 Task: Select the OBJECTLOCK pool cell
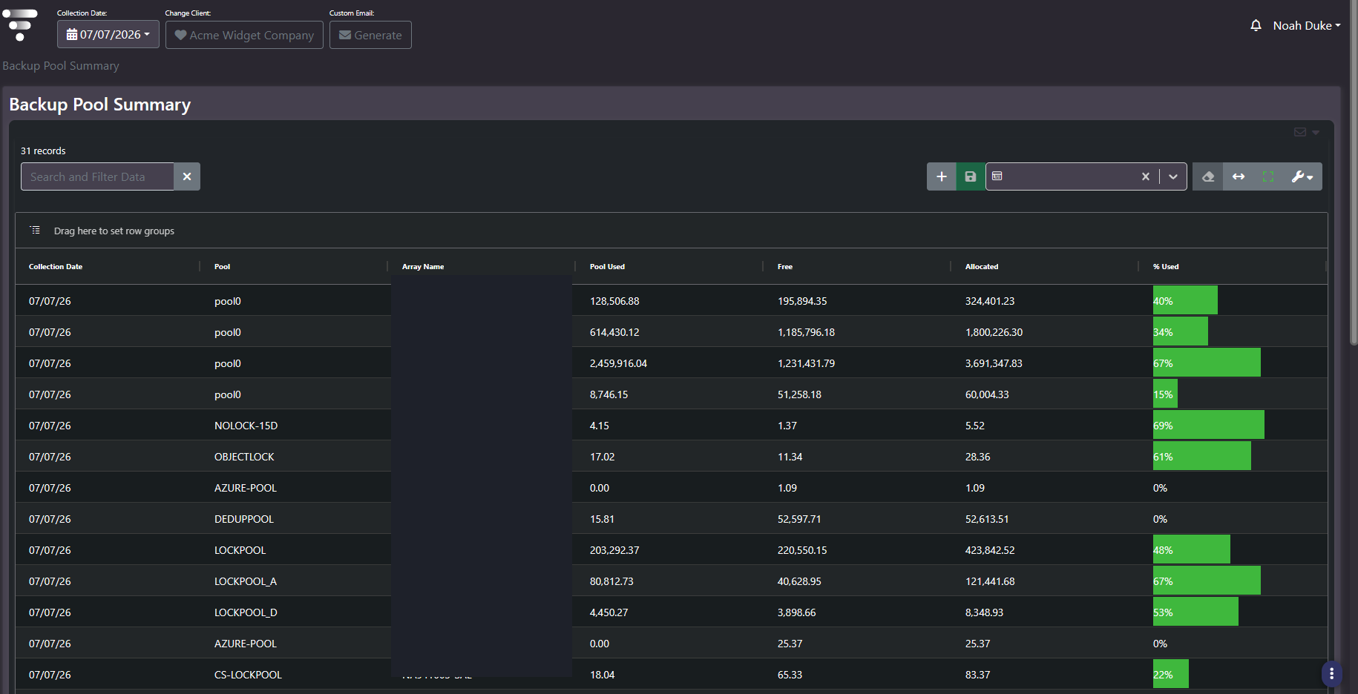point(244,457)
